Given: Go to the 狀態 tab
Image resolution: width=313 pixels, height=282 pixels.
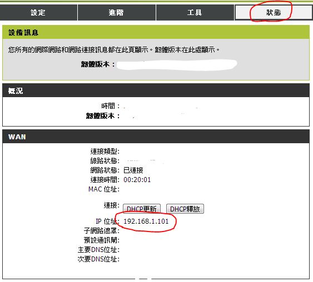Looking at the screenshot, I should (x=274, y=13).
